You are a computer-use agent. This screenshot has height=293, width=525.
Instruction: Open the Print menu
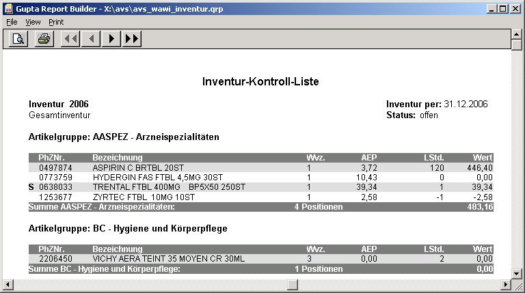(x=56, y=22)
